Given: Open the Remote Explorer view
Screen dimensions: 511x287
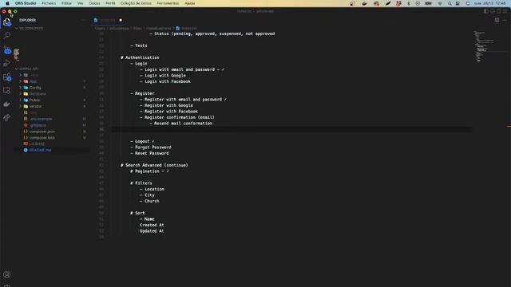Looking at the screenshot, I should pyautogui.click(x=7, y=91).
